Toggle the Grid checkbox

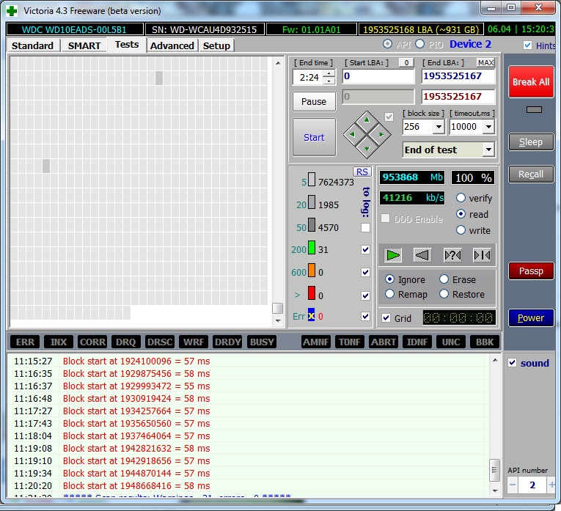tap(386, 318)
